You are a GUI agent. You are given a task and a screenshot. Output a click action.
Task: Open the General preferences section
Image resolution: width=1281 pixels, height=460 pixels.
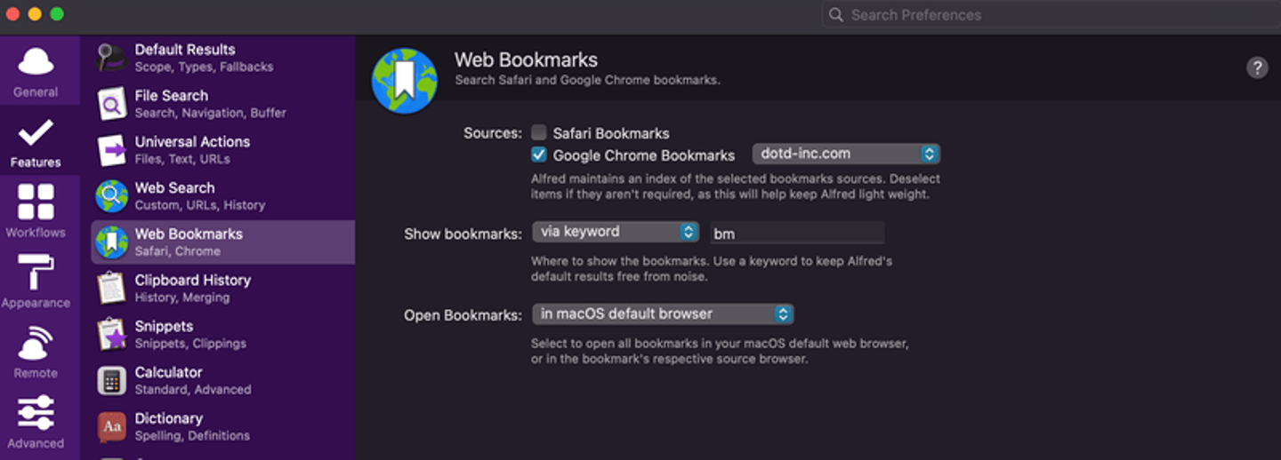point(36,72)
